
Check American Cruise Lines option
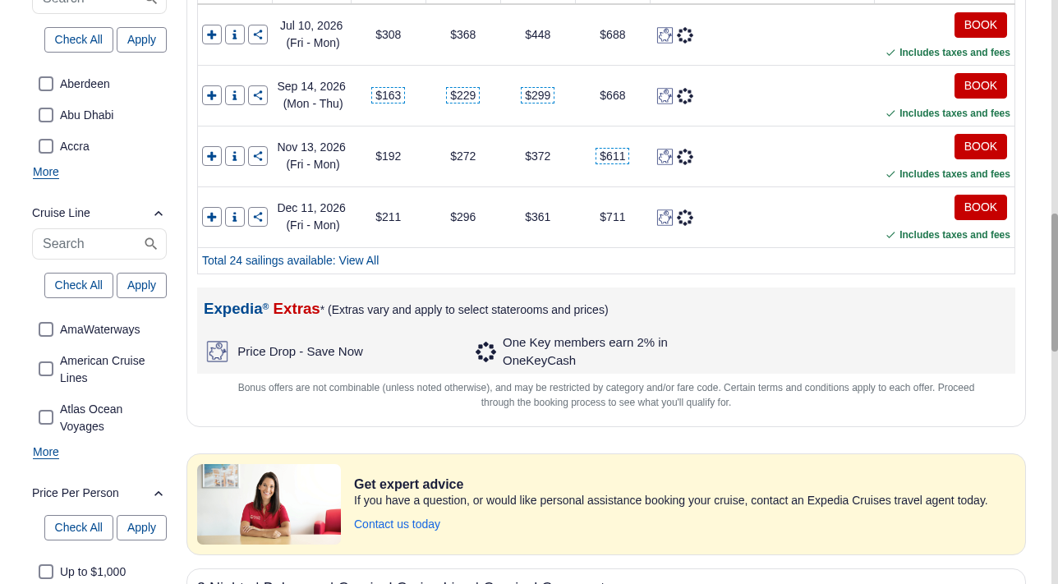point(46,369)
